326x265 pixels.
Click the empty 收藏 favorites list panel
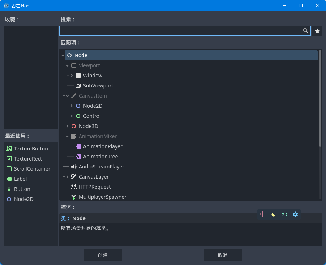coord(31,77)
